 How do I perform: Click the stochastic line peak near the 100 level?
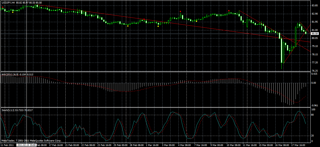299,111
